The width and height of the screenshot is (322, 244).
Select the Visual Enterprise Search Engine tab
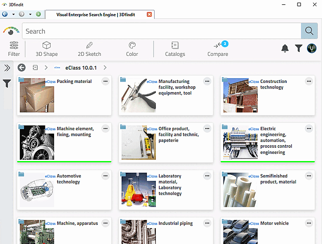tap(96, 15)
